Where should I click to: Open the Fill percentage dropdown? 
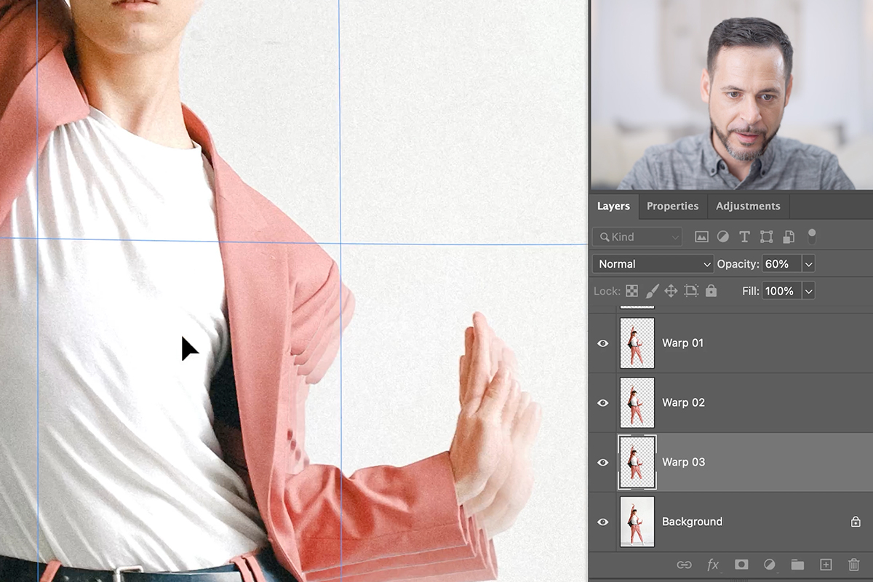click(x=808, y=291)
